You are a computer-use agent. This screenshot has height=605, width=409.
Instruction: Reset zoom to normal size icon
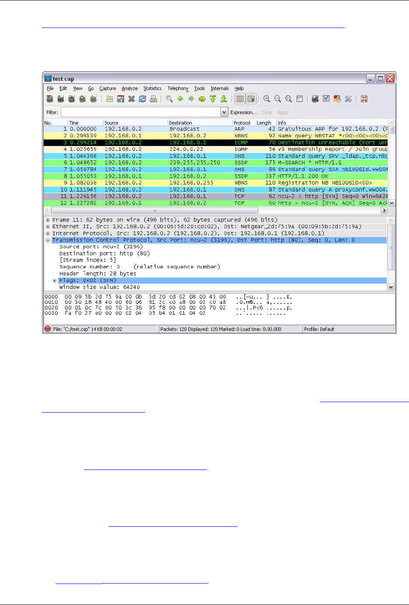click(x=288, y=99)
